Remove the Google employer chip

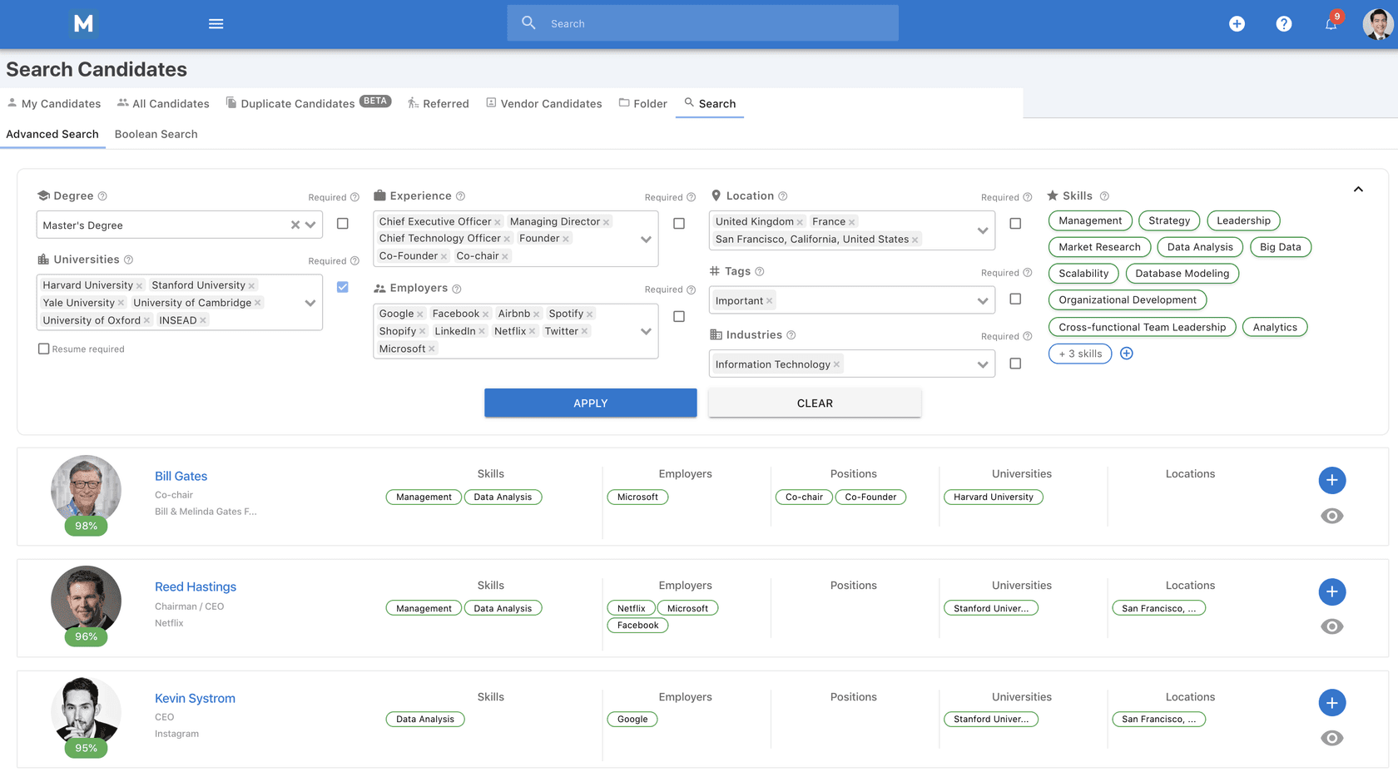(x=420, y=314)
